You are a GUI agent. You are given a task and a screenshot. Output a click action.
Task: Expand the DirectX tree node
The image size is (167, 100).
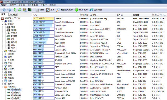point(3,69)
